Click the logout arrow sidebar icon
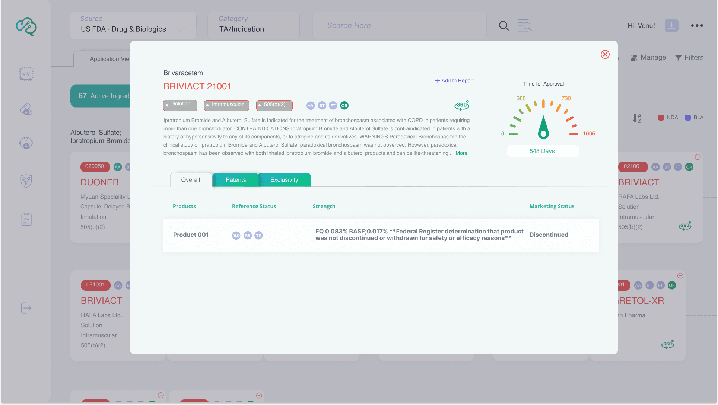Viewport: 718px width, 405px height. pos(26,308)
